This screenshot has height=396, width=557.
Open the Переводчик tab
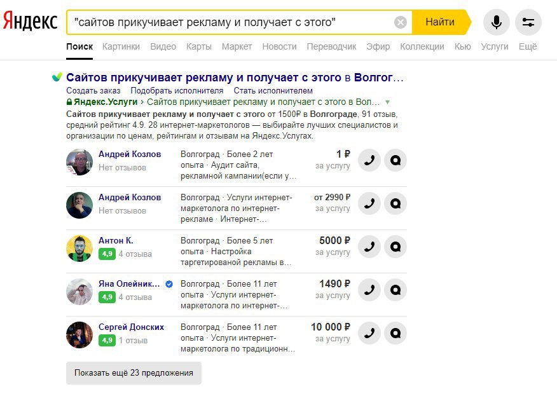(x=331, y=46)
